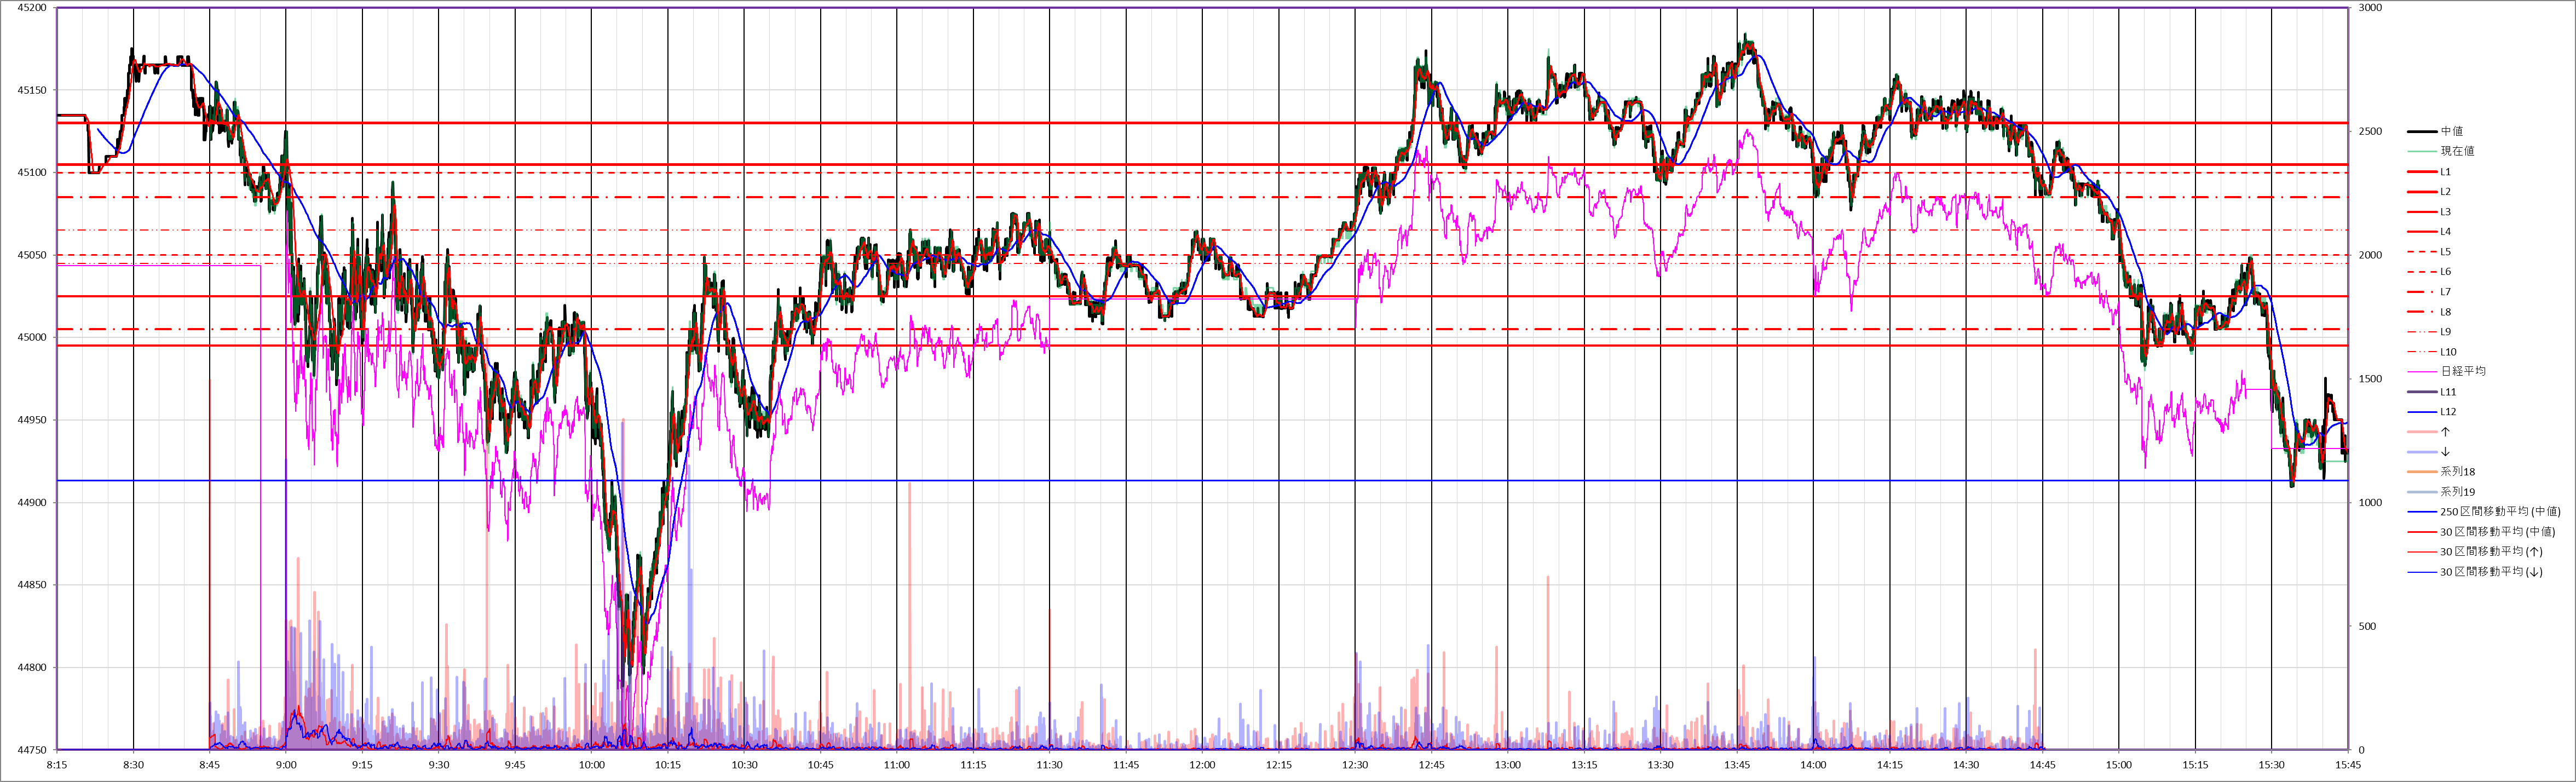The height and width of the screenshot is (782, 2576).
Task: Click the L12 blue legend entry
Action: click(x=2447, y=412)
